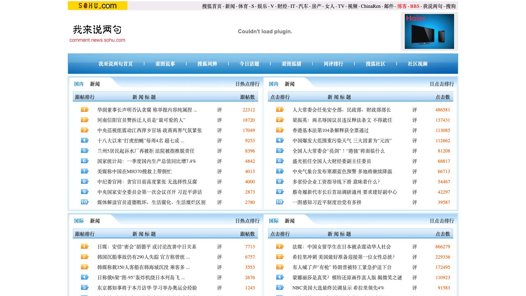Open 网评排行 in the blue navigation bar
The image size is (526, 296).
333,64
